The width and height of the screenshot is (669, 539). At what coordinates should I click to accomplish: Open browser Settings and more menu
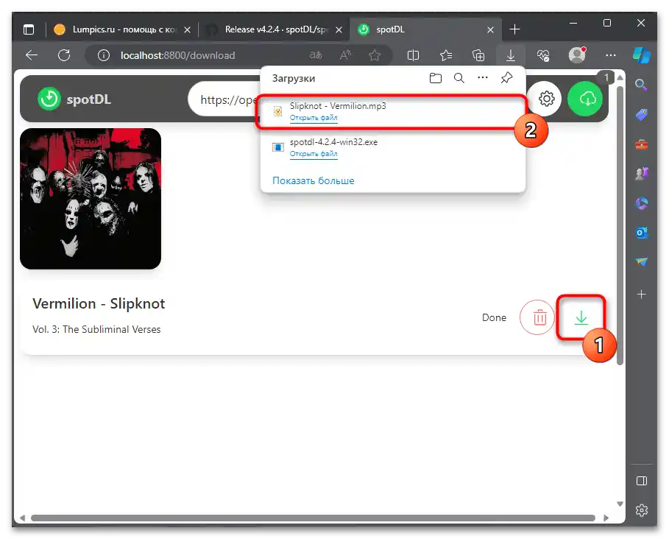(x=611, y=55)
